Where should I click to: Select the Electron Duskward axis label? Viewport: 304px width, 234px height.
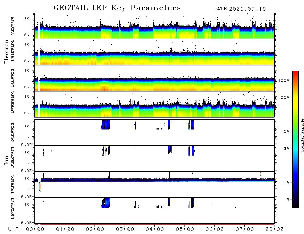tap(12, 51)
